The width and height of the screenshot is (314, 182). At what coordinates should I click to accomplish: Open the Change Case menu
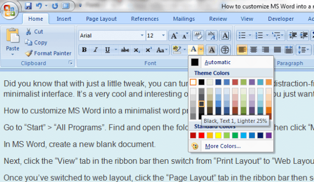tap(162, 50)
